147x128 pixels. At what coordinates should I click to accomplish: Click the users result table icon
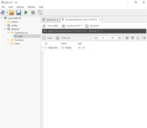44,38
